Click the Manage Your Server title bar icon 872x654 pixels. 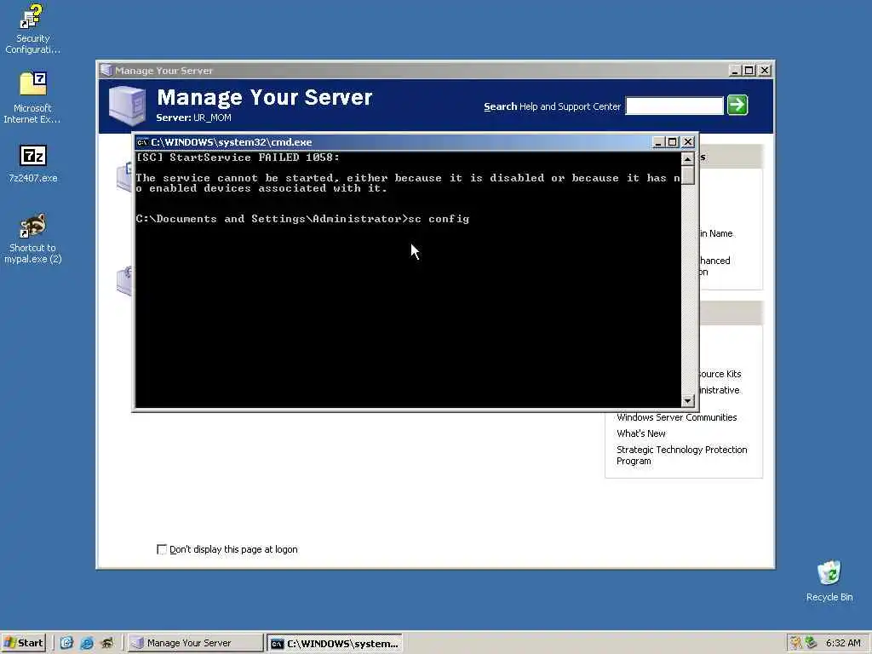(106, 70)
